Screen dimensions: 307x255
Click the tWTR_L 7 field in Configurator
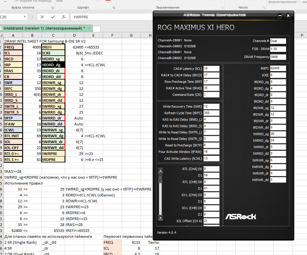pyautogui.click(x=211, y=132)
